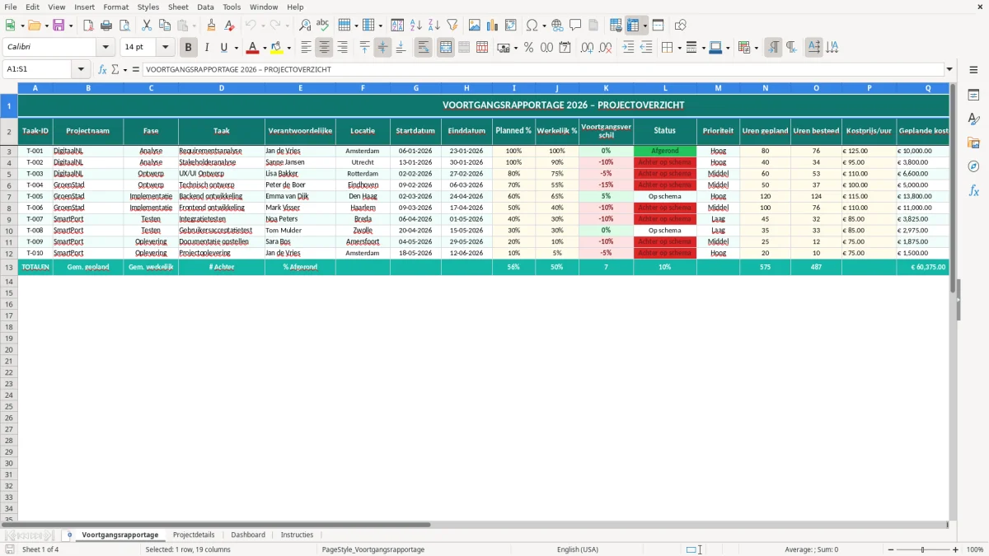
Task: Toggle Wrap Text button
Action: (x=424, y=48)
